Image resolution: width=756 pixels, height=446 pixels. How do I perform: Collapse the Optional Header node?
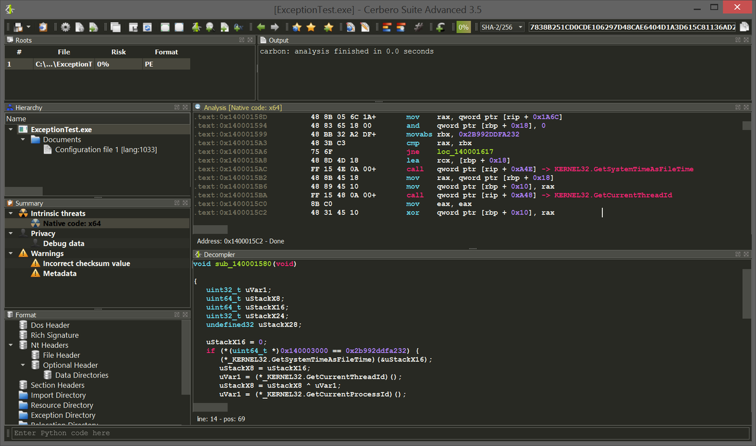pyautogui.click(x=23, y=365)
